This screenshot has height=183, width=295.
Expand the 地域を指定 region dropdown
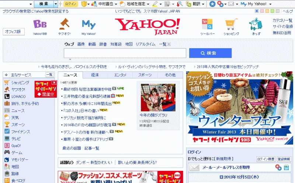point(148,4)
